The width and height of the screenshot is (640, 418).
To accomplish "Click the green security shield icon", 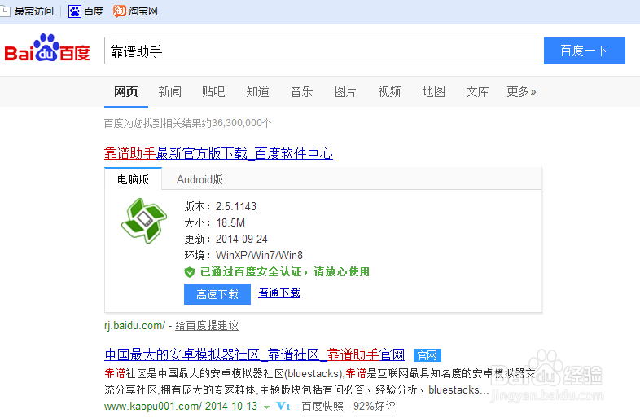I will 190,272.
